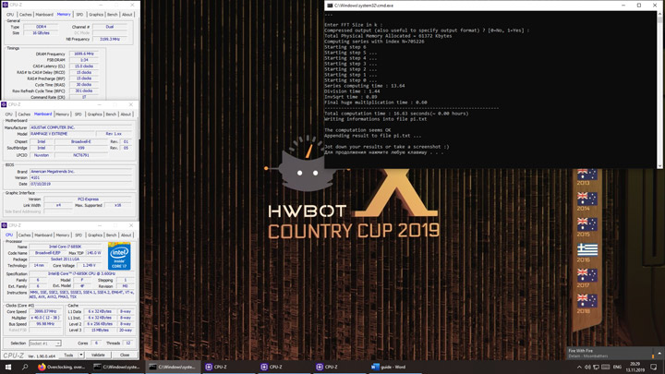Image resolution: width=665 pixels, height=374 pixels.
Task: Click BIOS brand American Megatrends Inc.
Action: tap(80, 172)
